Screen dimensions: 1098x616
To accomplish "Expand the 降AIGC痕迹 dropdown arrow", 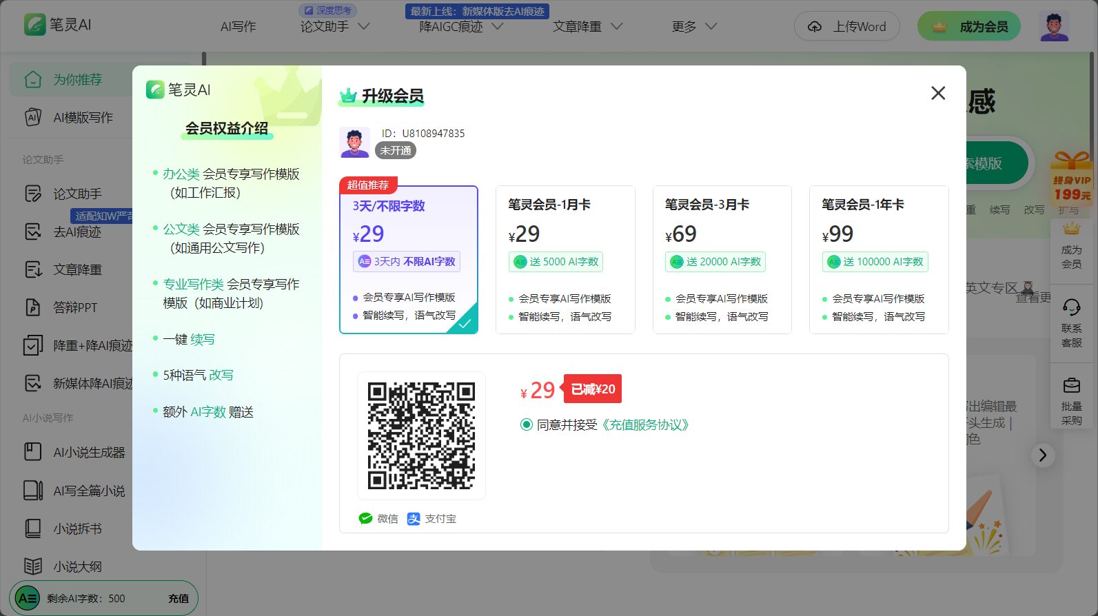I will 497,27.
